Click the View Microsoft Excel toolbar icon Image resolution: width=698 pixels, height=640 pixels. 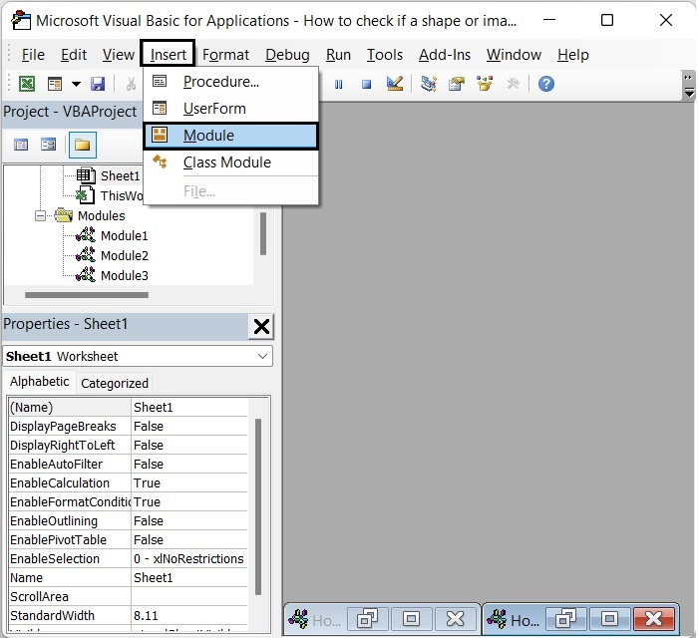(27, 84)
